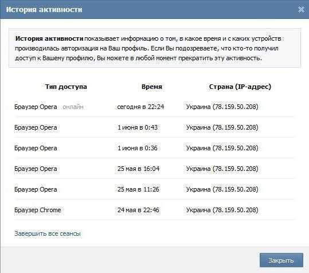Click the сегодня в 22:24 time entry

tap(140, 107)
